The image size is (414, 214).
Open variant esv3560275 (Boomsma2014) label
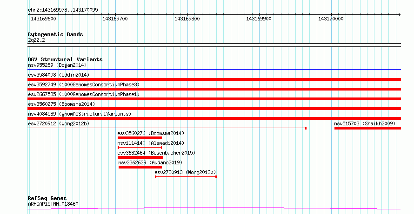[61, 104]
